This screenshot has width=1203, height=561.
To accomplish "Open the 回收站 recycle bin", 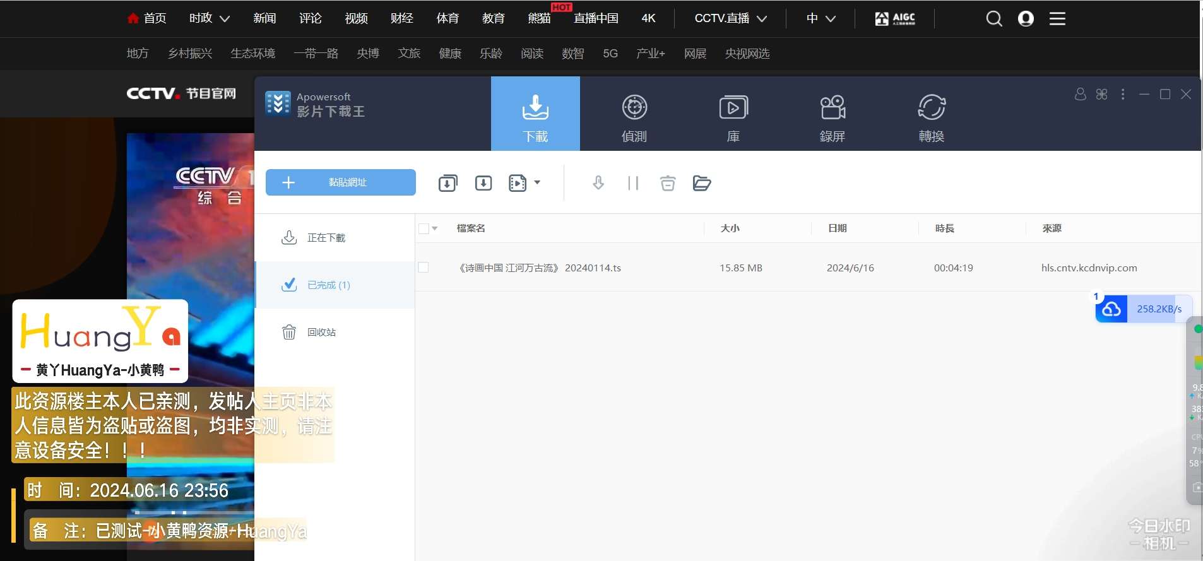I will click(x=321, y=333).
